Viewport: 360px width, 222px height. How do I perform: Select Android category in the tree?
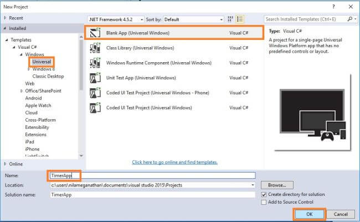pos(33,98)
